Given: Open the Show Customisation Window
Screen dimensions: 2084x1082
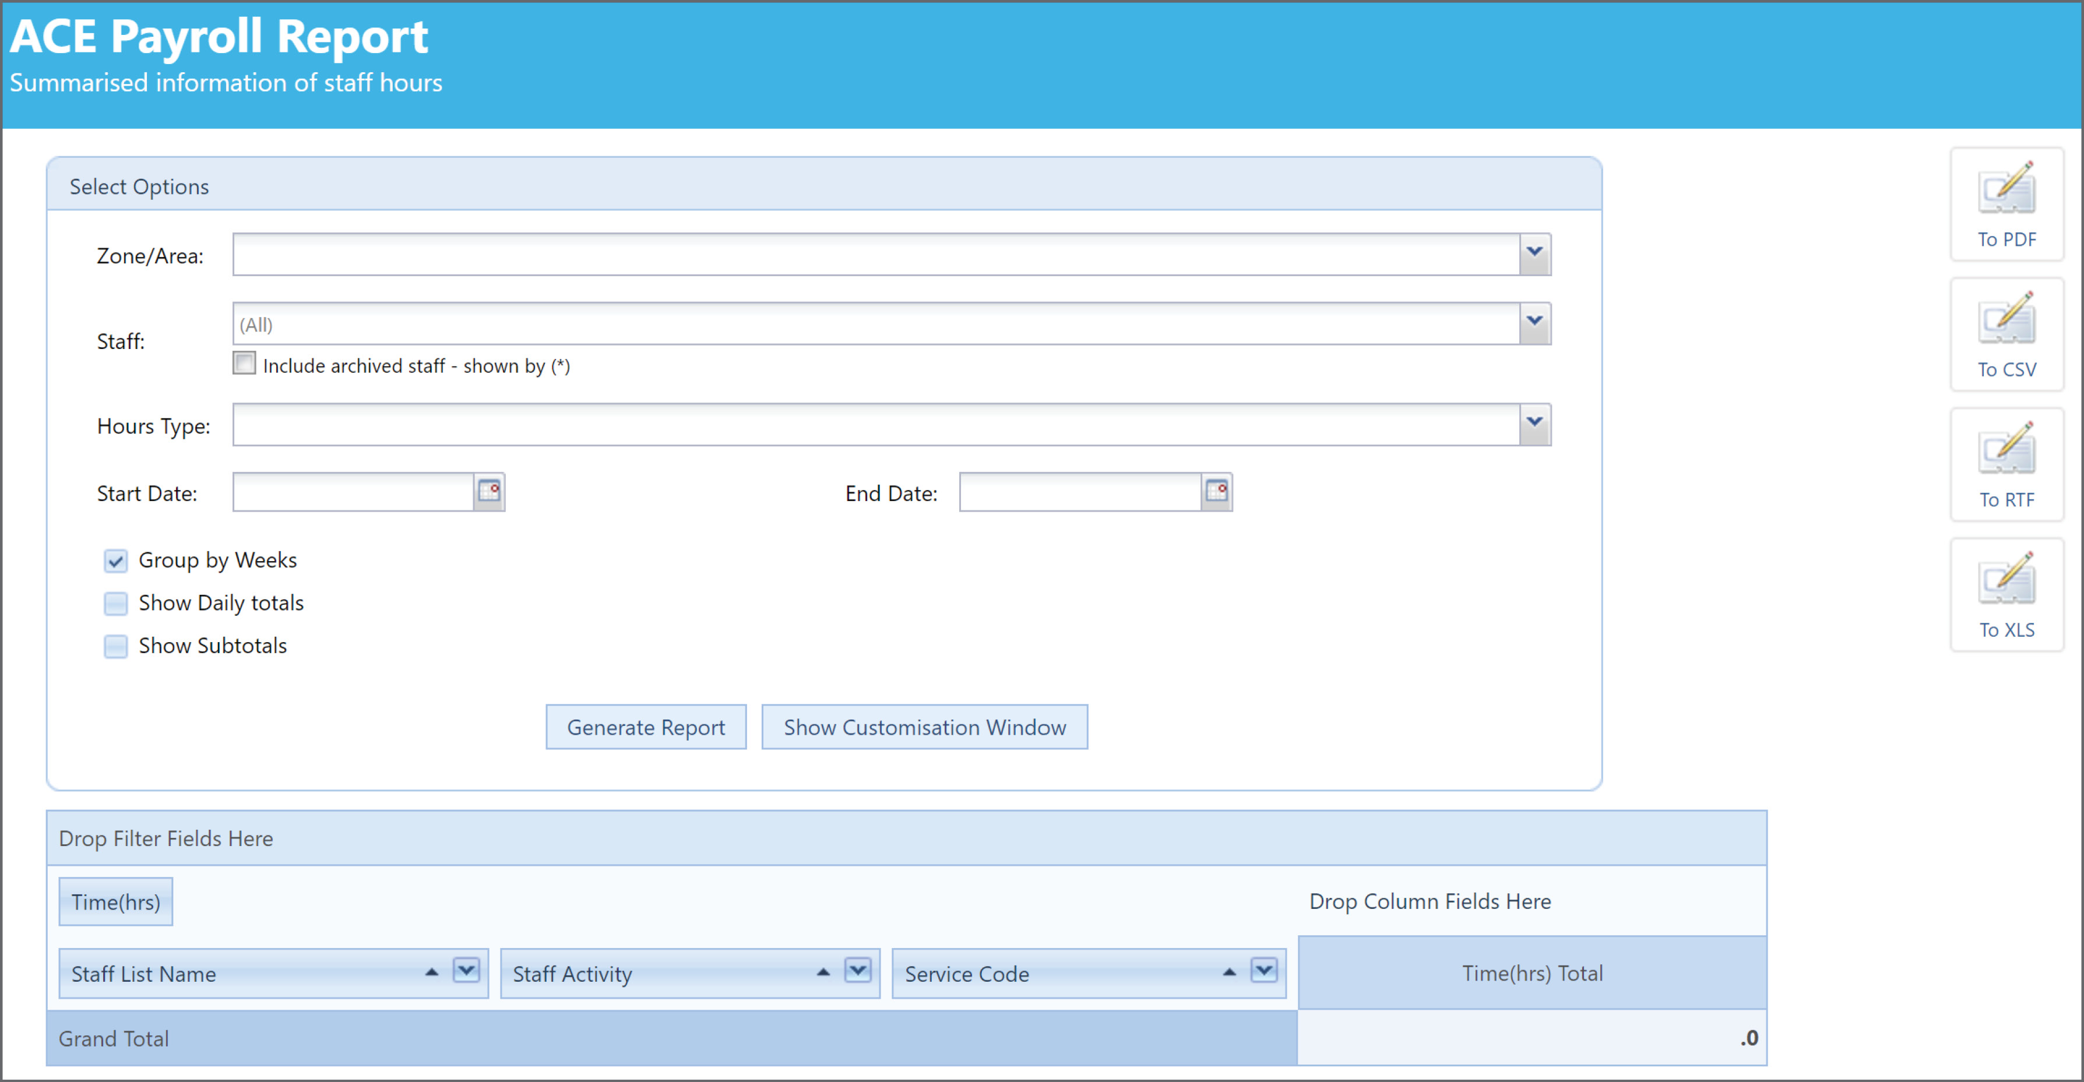Looking at the screenshot, I should [x=925, y=727].
